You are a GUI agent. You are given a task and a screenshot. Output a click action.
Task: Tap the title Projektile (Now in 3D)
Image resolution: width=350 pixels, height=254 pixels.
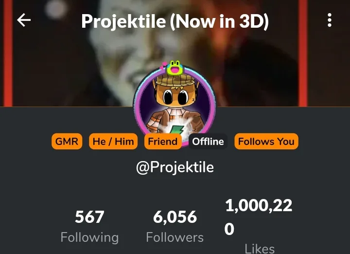pyautogui.click(x=175, y=21)
